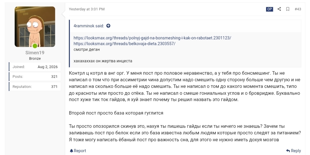Screen dimensions: 310x155
Task: Report this post using the bell link
Action: (78, 151)
